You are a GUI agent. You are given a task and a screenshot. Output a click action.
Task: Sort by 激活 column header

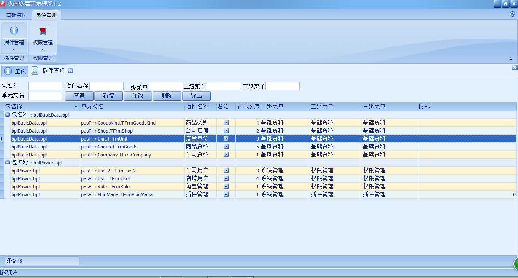(x=226, y=107)
